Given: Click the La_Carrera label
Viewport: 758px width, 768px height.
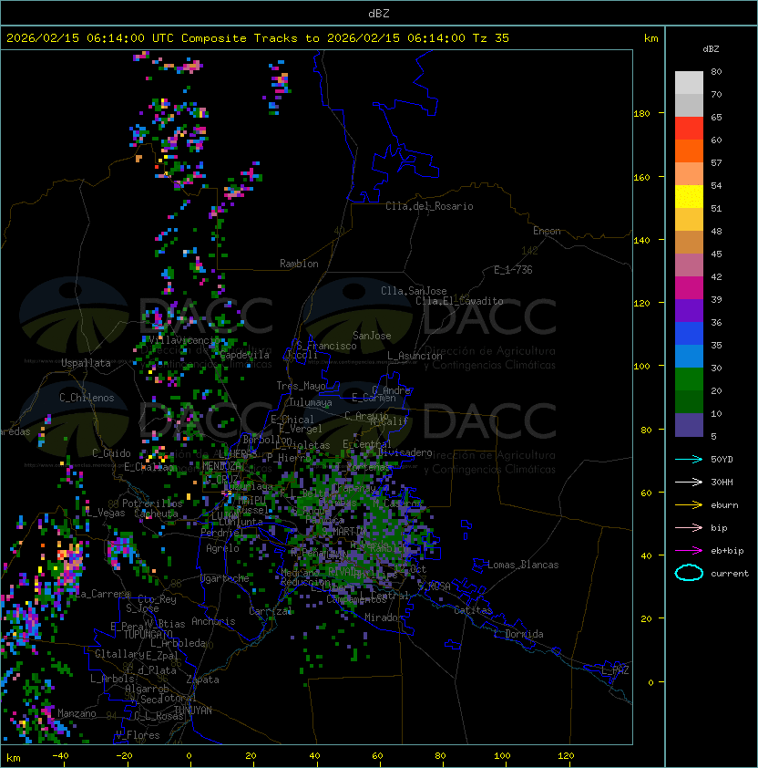Looking at the screenshot, I should point(103,594).
